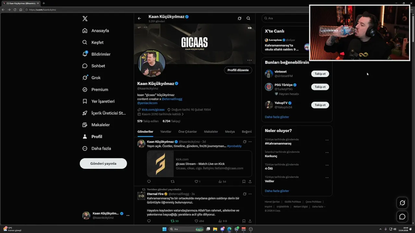Undo repost of the Eternal Fire post
The image size is (415, 233).
click(175, 221)
